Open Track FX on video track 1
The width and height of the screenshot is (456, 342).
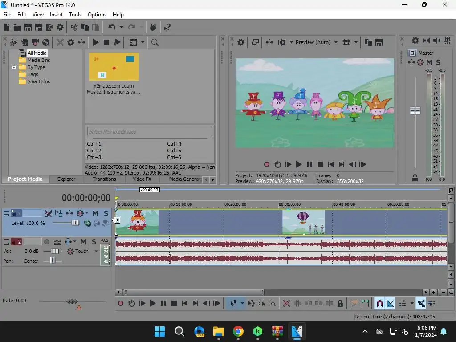[x=69, y=213]
